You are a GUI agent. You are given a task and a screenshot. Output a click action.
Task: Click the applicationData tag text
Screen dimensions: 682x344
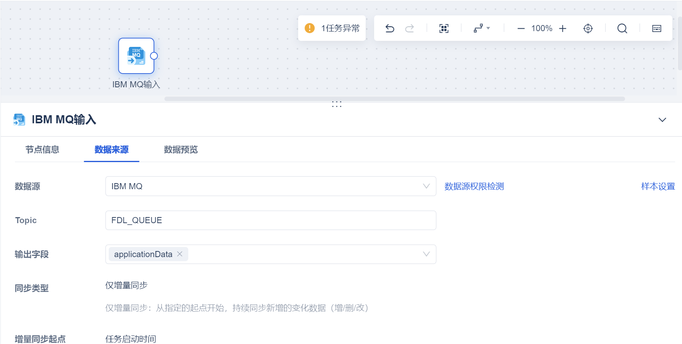[143, 254]
